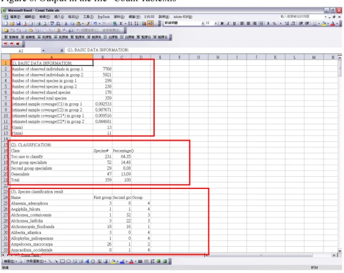Cut selection with the scissors icon
The width and height of the screenshot is (344, 273).
pyautogui.click(x=66, y=24)
